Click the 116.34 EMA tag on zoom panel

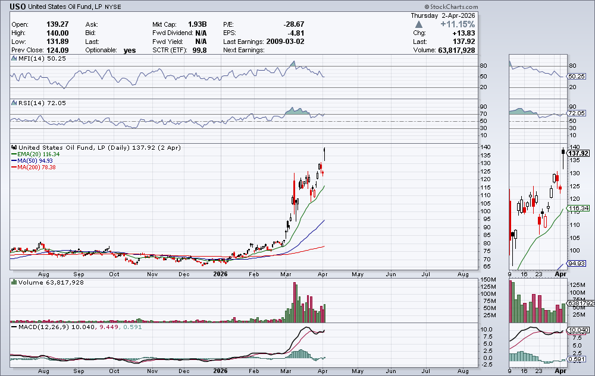click(578, 208)
